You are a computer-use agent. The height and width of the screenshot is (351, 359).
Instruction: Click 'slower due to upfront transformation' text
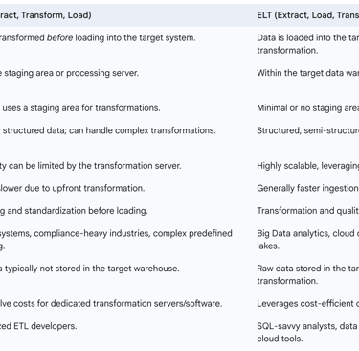pyautogui.click(x=72, y=188)
